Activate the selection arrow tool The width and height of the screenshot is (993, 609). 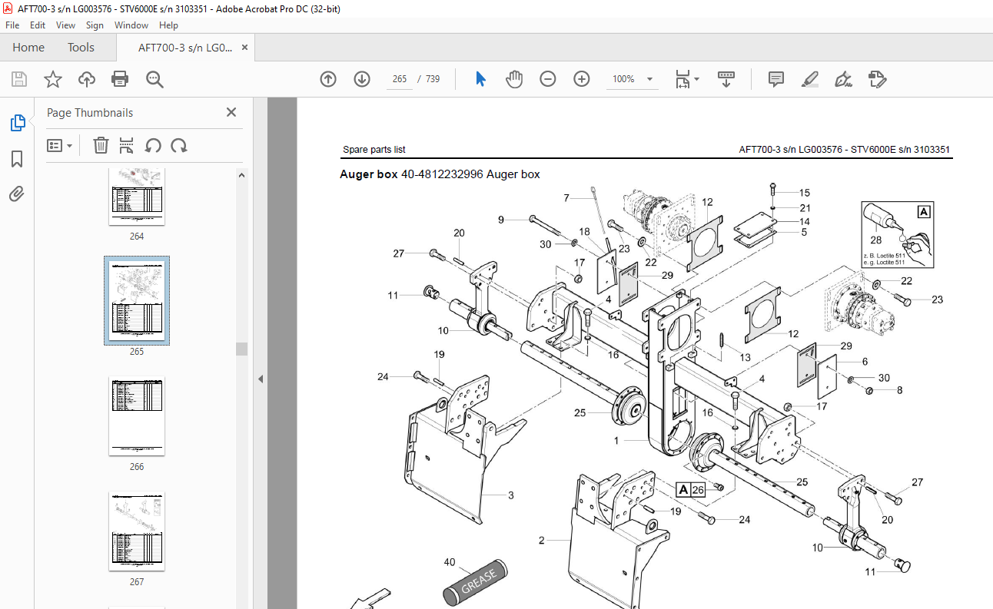(481, 79)
